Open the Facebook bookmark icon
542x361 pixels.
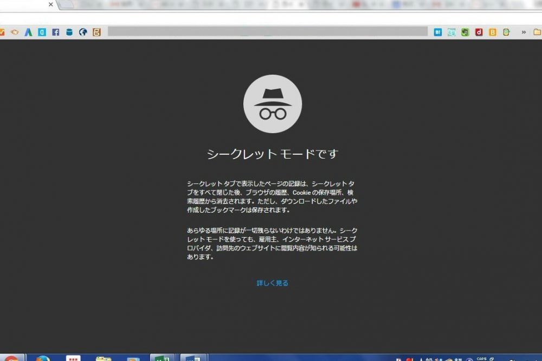tap(56, 32)
